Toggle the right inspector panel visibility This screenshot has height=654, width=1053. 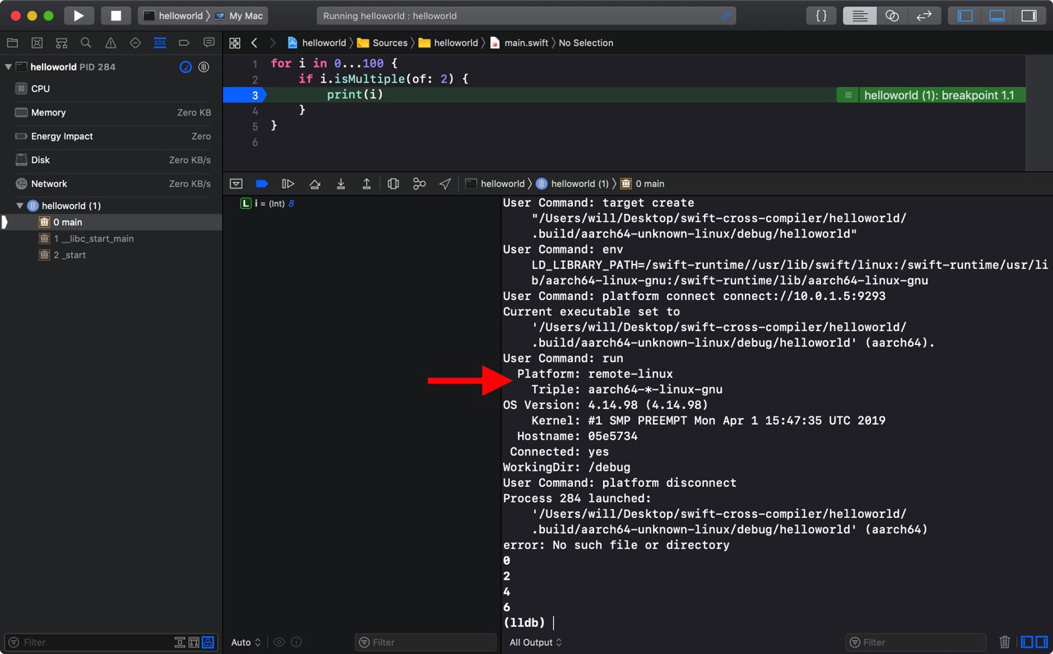[x=1028, y=16]
